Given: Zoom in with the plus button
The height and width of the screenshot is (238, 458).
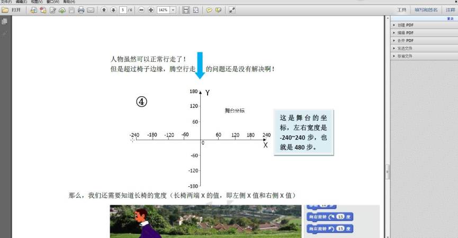Looking at the screenshot, I should click(151, 10).
